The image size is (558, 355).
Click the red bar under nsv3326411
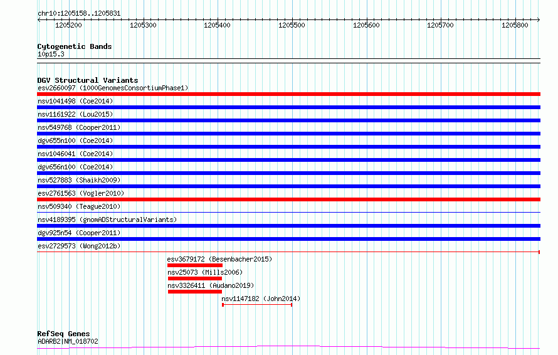click(x=195, y=292)
